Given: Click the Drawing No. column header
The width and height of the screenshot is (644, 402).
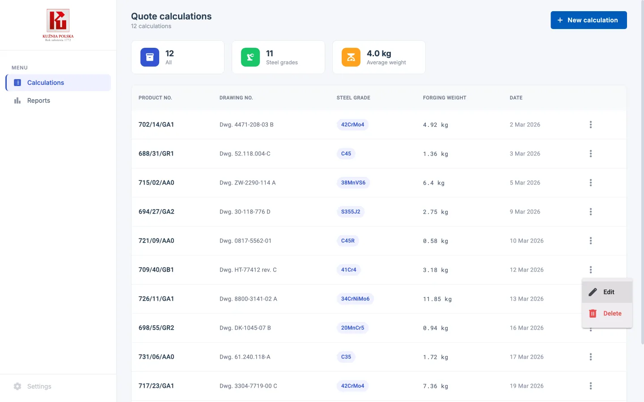Looking at the screenshot, I should pyautogui.click(x=236, y=98).
